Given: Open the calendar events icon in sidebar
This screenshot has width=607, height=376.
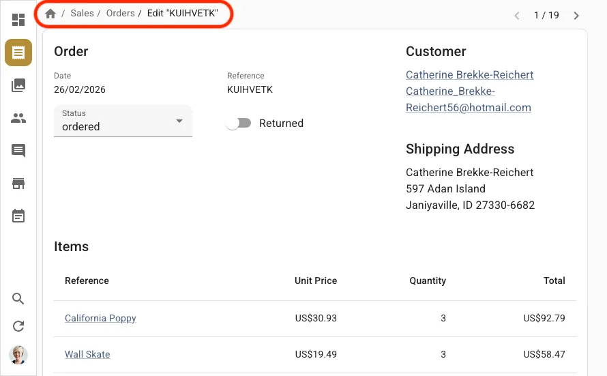Looking at the screenshot, I should pos(18,216).
